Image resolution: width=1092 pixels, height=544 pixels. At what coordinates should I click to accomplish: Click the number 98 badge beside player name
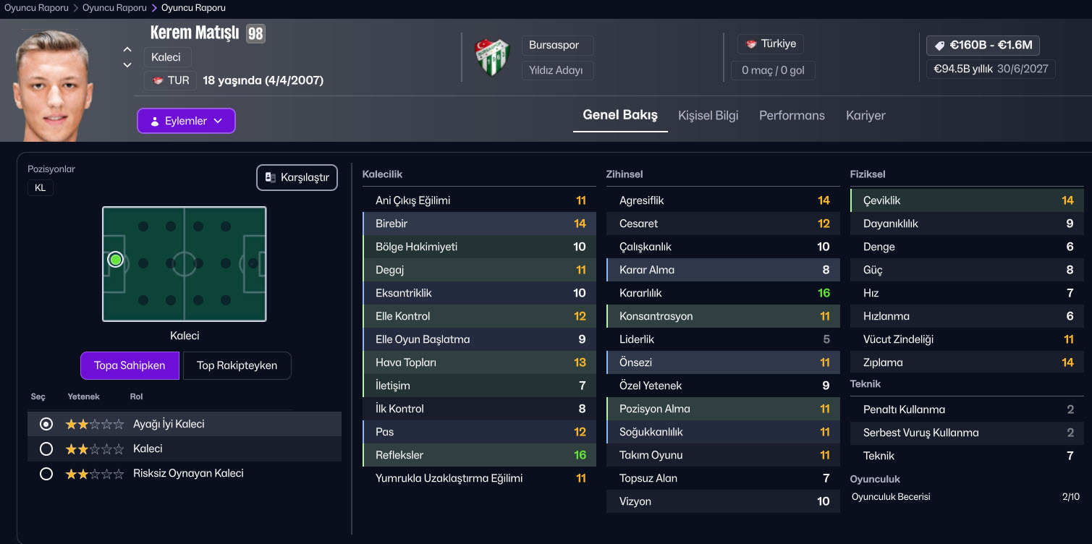pos(255,33)
